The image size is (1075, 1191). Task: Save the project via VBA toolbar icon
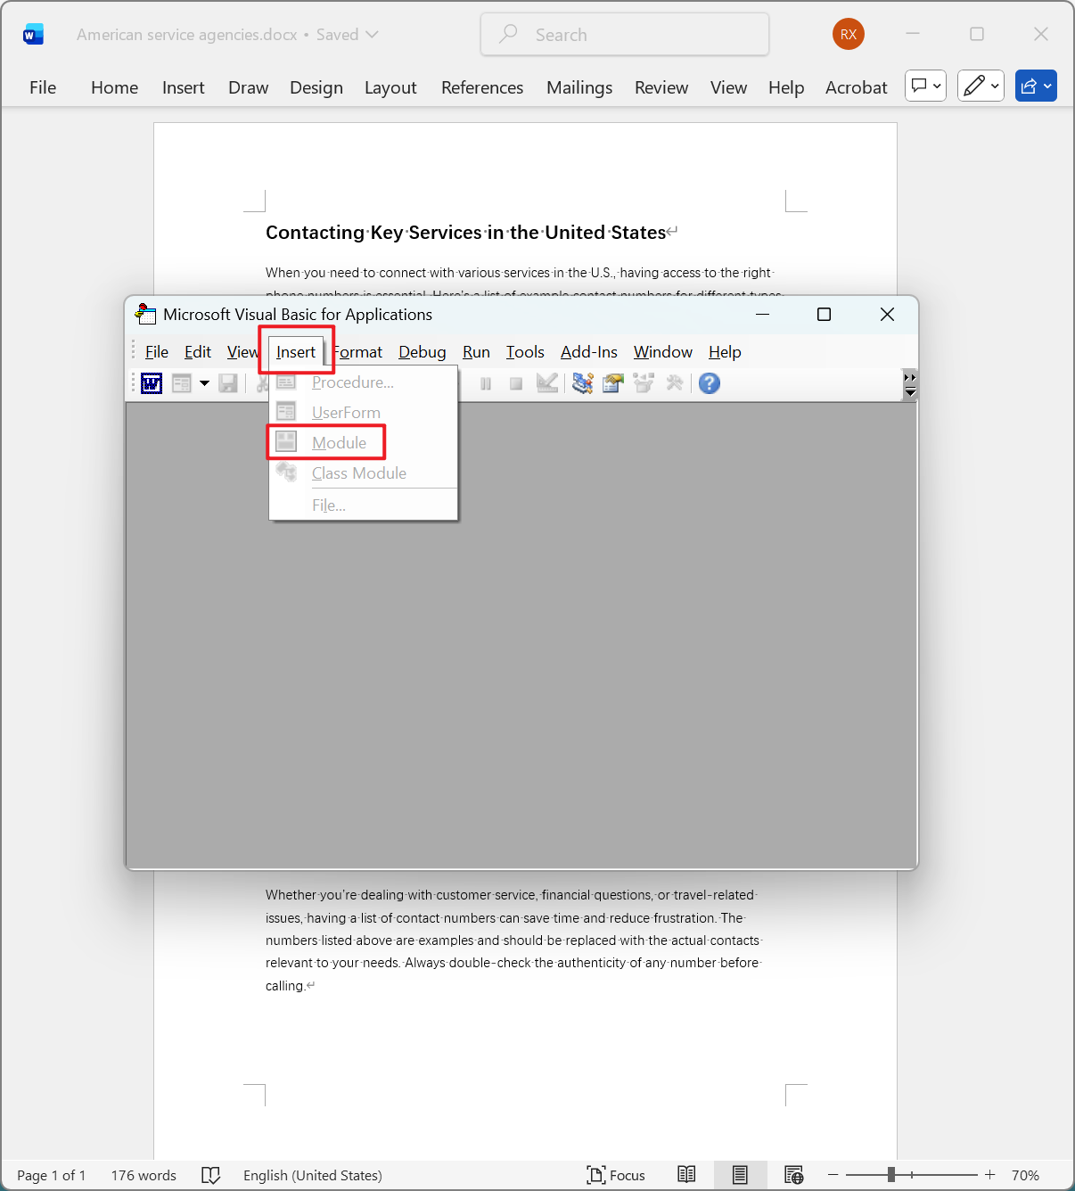[228, 383]
